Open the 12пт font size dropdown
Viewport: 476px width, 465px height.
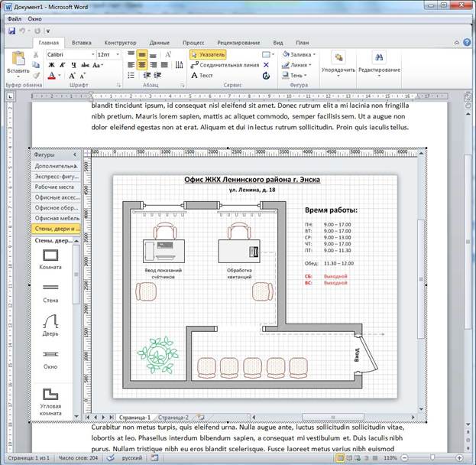pos(118,54)
